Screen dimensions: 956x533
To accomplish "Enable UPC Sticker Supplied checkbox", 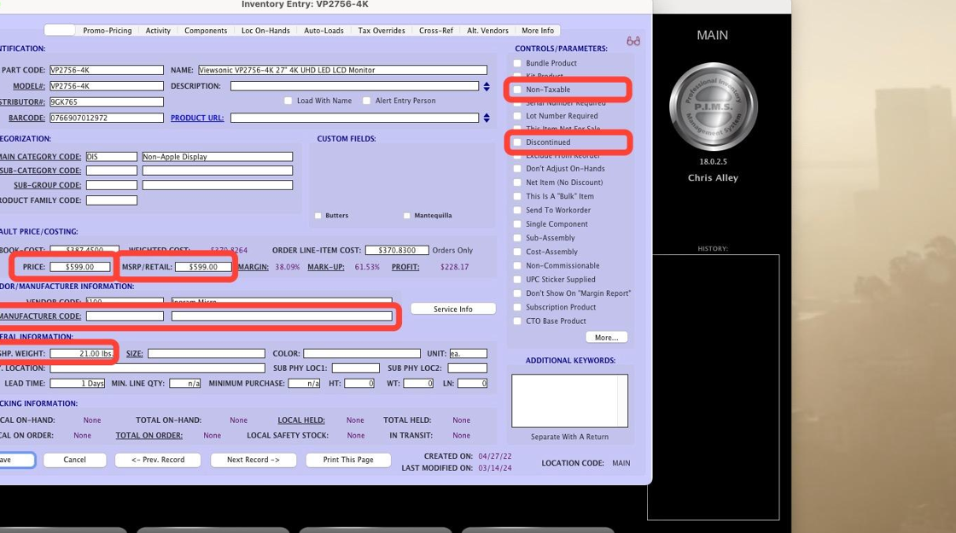I will (x=517, y=280).
